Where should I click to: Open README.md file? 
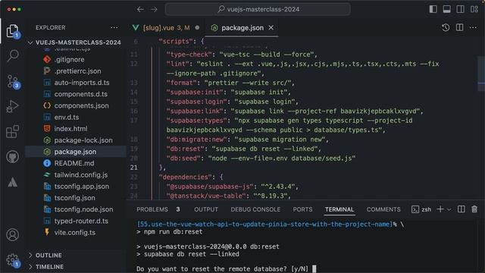click(76, 163)
